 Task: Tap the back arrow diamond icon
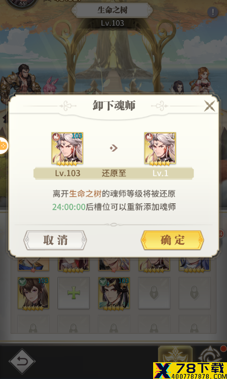pyautogui.click(x=22, y=361)
